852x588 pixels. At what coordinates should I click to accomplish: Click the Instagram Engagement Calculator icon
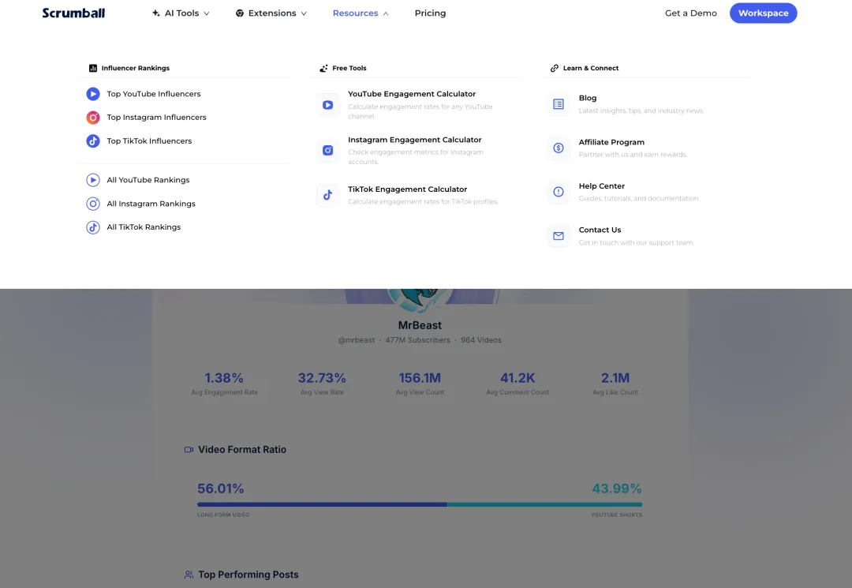click(328, 149)
